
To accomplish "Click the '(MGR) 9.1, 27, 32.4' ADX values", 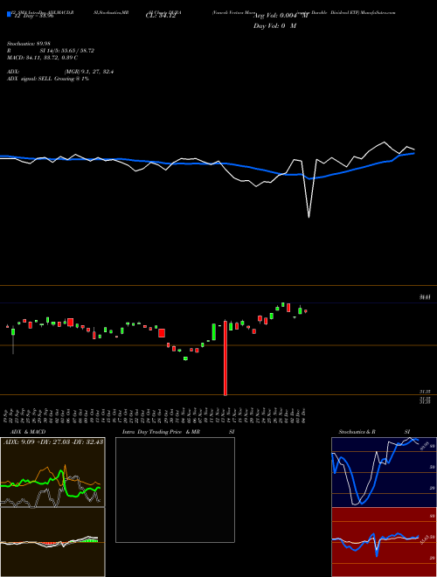I will [x=88, y=72].
